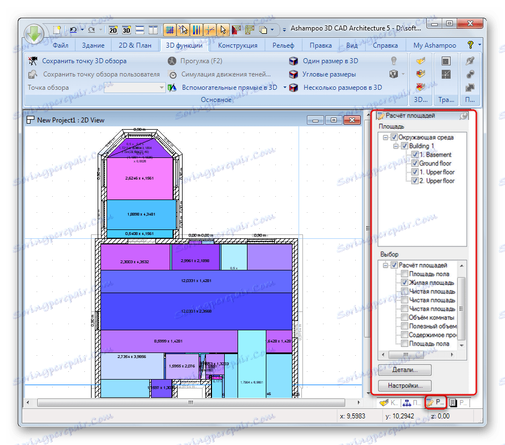505x445 pixels.
Task: Select the Один размер в 3D icon
Action: coord(293,61)
